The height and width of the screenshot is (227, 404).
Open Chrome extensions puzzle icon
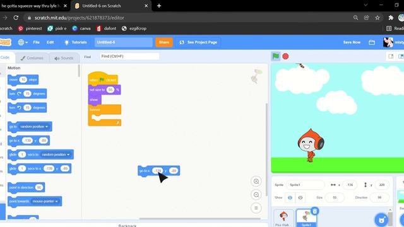click(x=391, y=18)
